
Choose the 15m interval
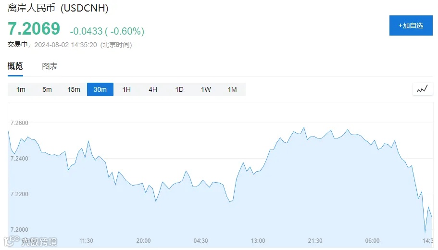(x=74, y=89)
